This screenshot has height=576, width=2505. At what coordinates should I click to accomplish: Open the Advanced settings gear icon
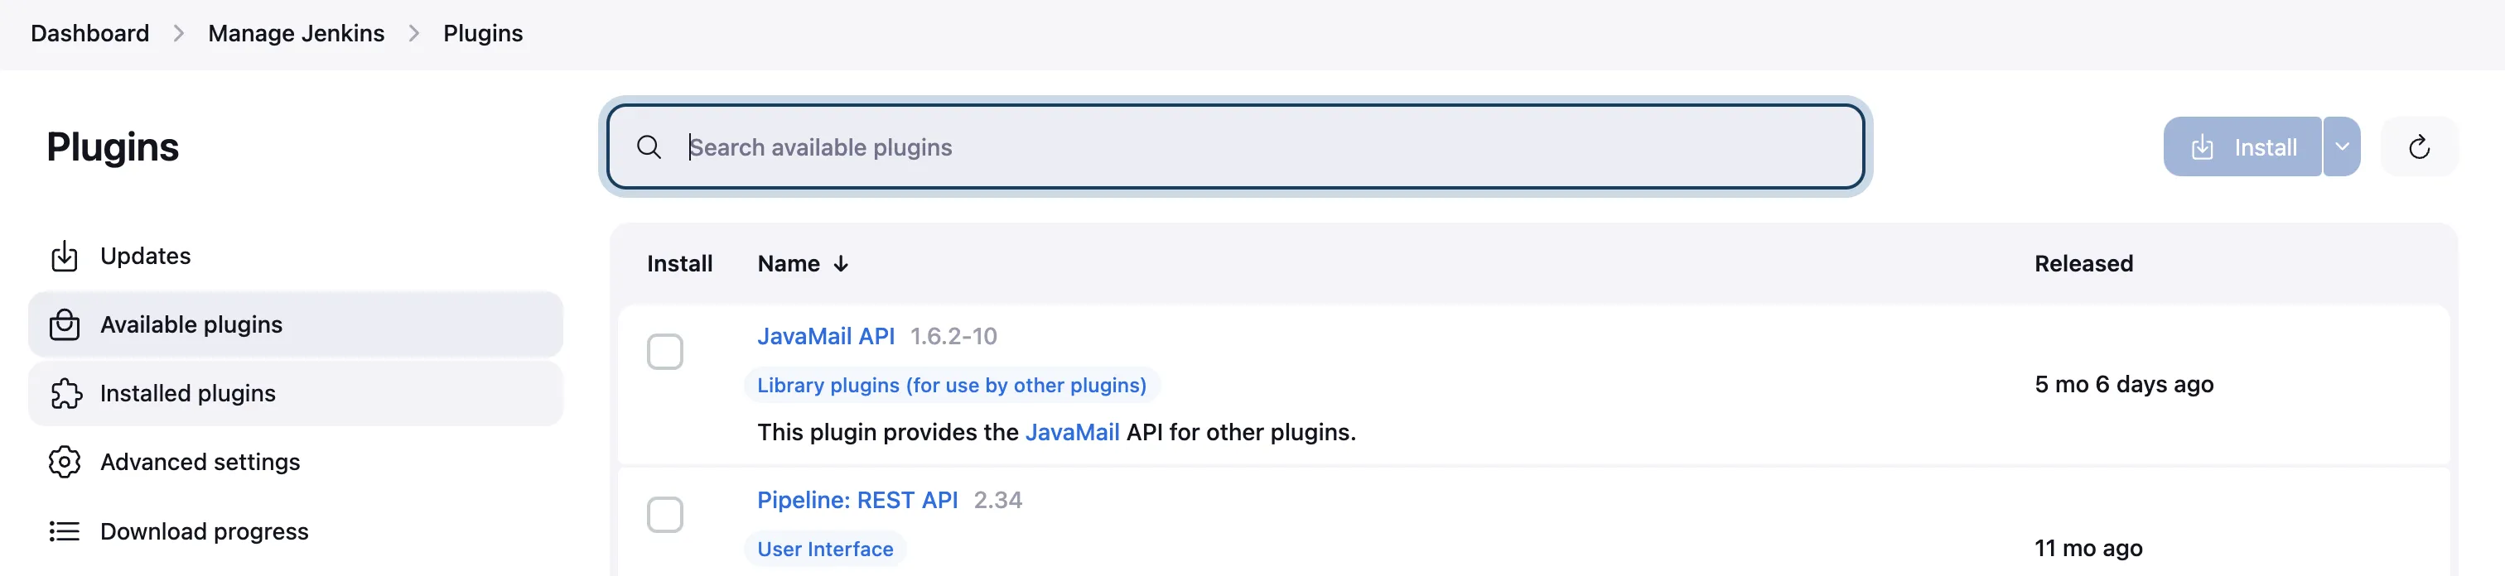pos(63,463)
